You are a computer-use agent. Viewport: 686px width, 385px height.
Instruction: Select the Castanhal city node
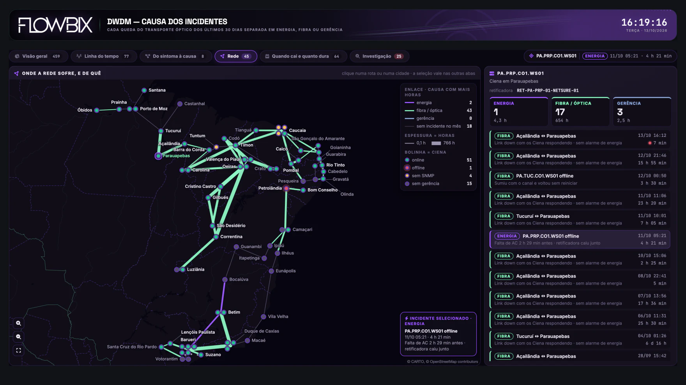tap(180, 104)
